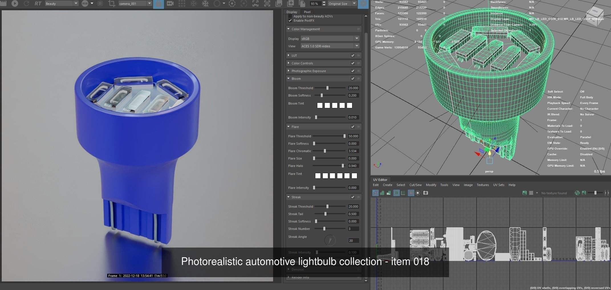Screen dimensions: 611x290
Task: Open the UV Sets menu
Action: click(x=499, y=185)
